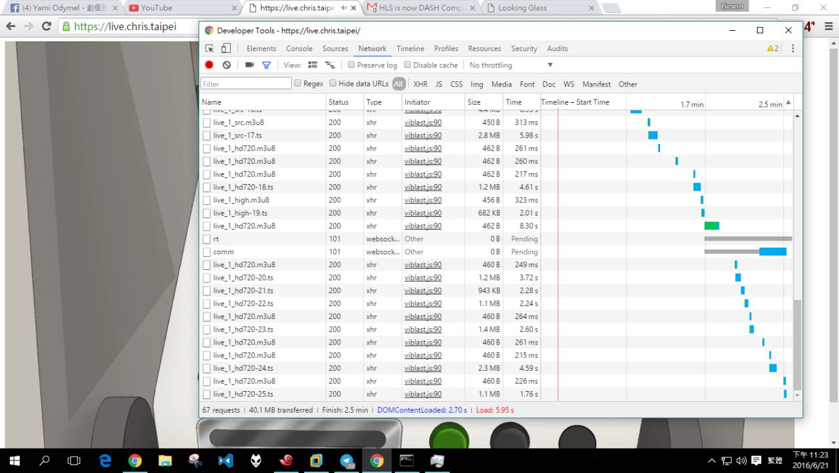
Task: Click the Size column header
Action: point(474,102)
